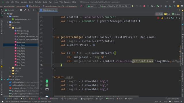Open Project panel options menu
The width and height of the screenshot is (184, 103).
tap(33, 10)
